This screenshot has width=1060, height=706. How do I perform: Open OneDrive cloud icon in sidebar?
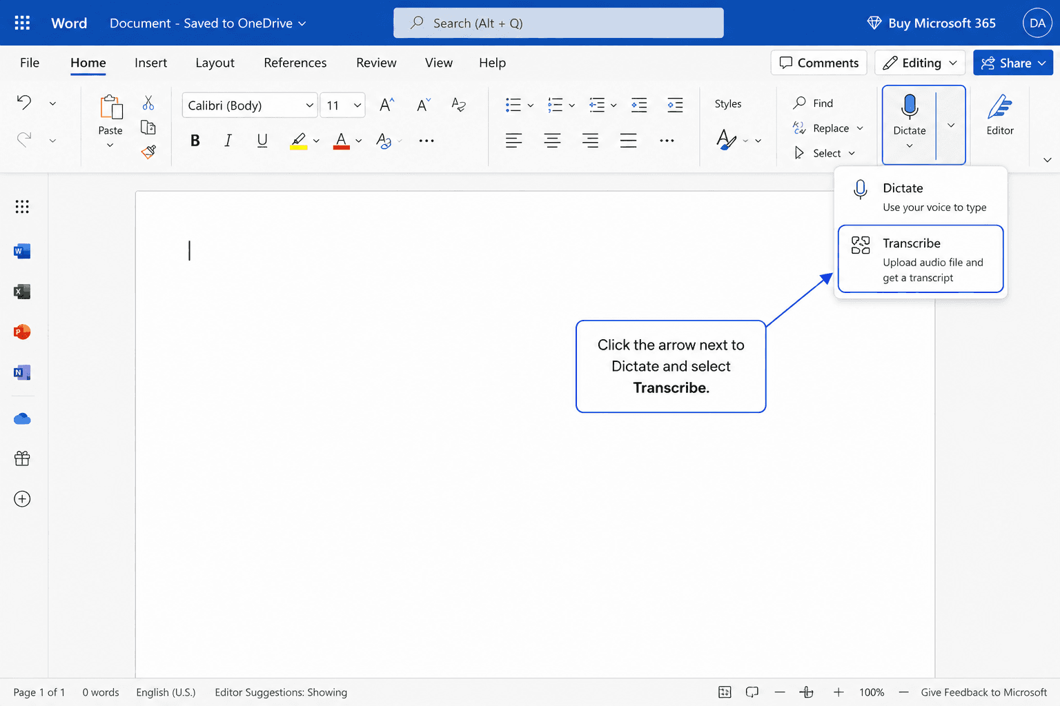(x=22, y=418)
